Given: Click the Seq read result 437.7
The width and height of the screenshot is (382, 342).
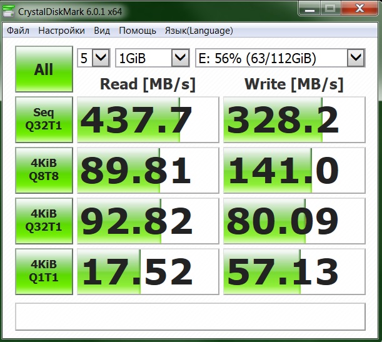Looking at the screenshot, I should pos(148,119).
